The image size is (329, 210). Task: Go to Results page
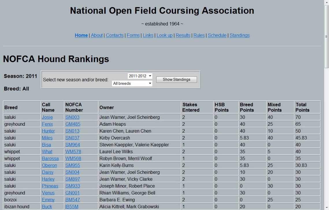click(x=183, y=35)
